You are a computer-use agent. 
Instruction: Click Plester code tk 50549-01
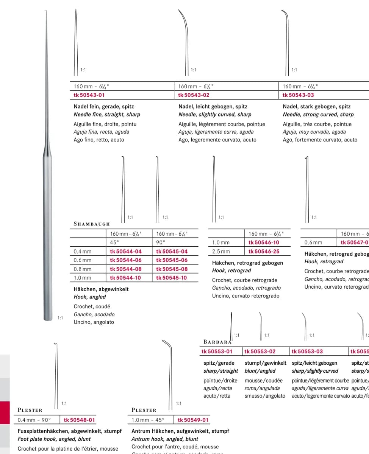(193, 420)
